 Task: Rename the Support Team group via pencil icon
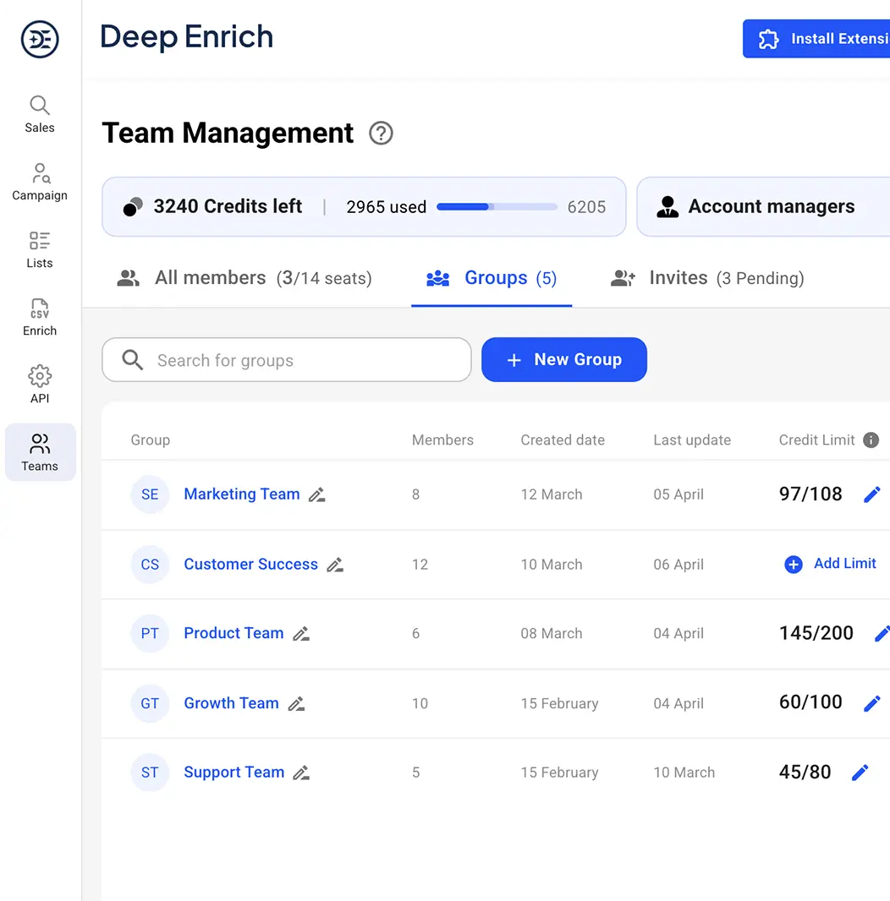point(301,773)
